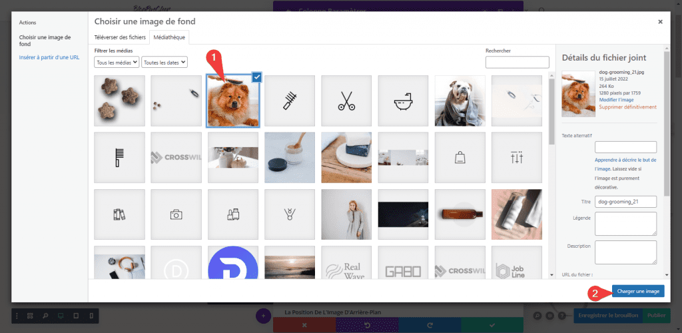Switch to Téléverser des fichiers tab

click(120, 37)
